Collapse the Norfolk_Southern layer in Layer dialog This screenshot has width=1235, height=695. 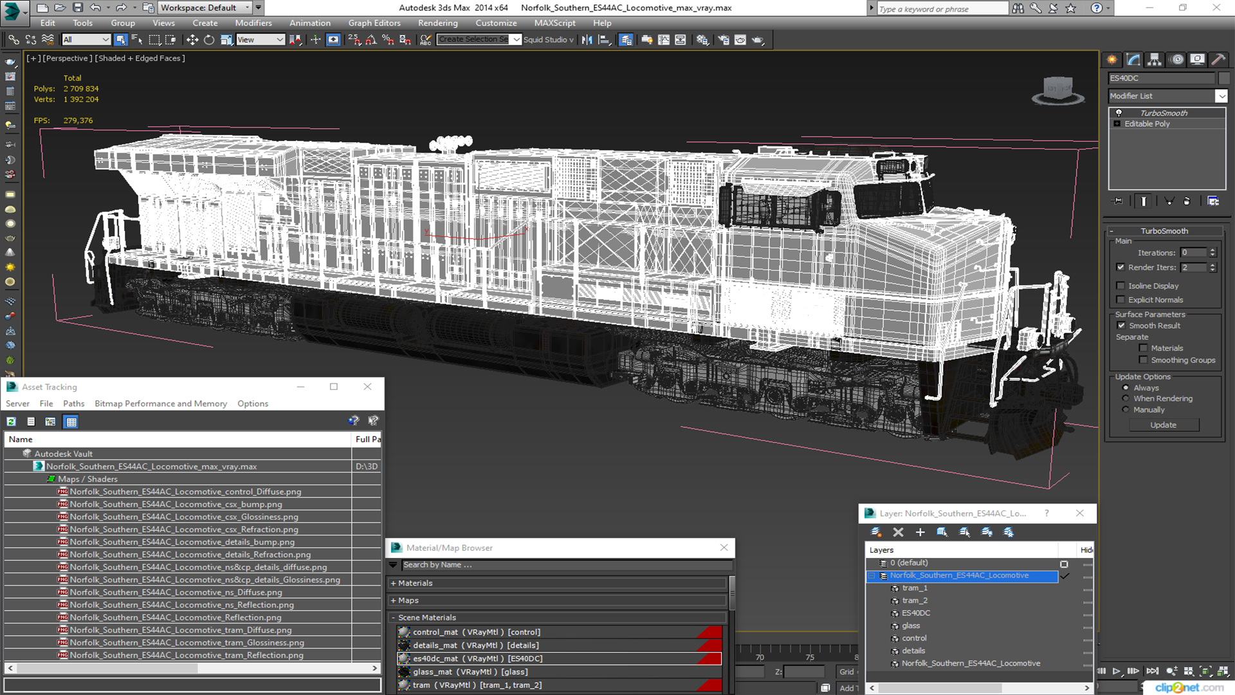click(872, 575)
